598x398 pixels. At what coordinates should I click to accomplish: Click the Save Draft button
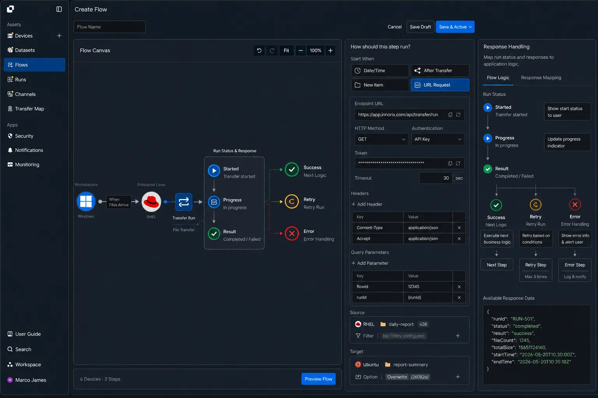(420, 27)
